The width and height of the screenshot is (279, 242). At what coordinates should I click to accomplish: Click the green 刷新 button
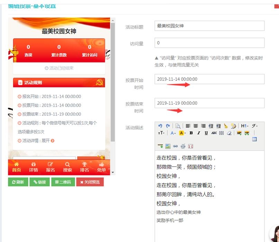tap(18, 182)
